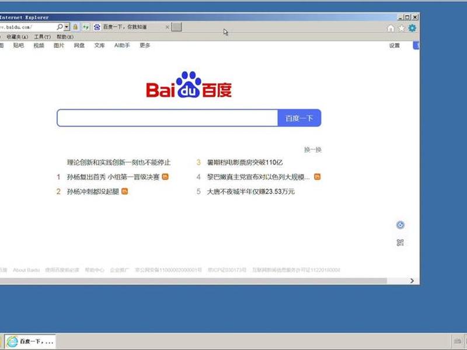Open the 设置 settings link
Screen dimensions: 467x350
(x=395, y=45)
